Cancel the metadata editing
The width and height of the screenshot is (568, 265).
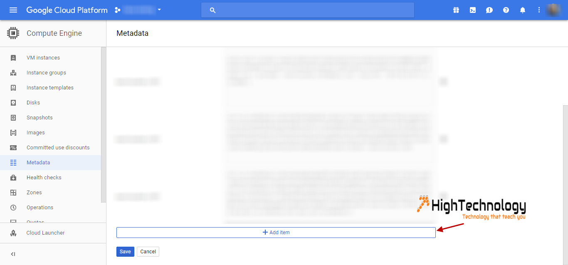(148, 252)
